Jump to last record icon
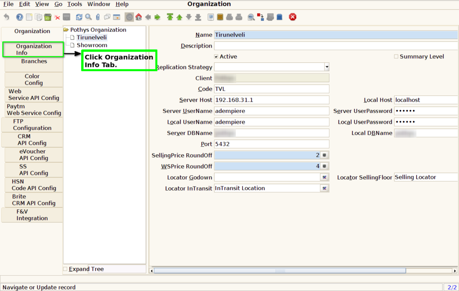 coord(198,17)
